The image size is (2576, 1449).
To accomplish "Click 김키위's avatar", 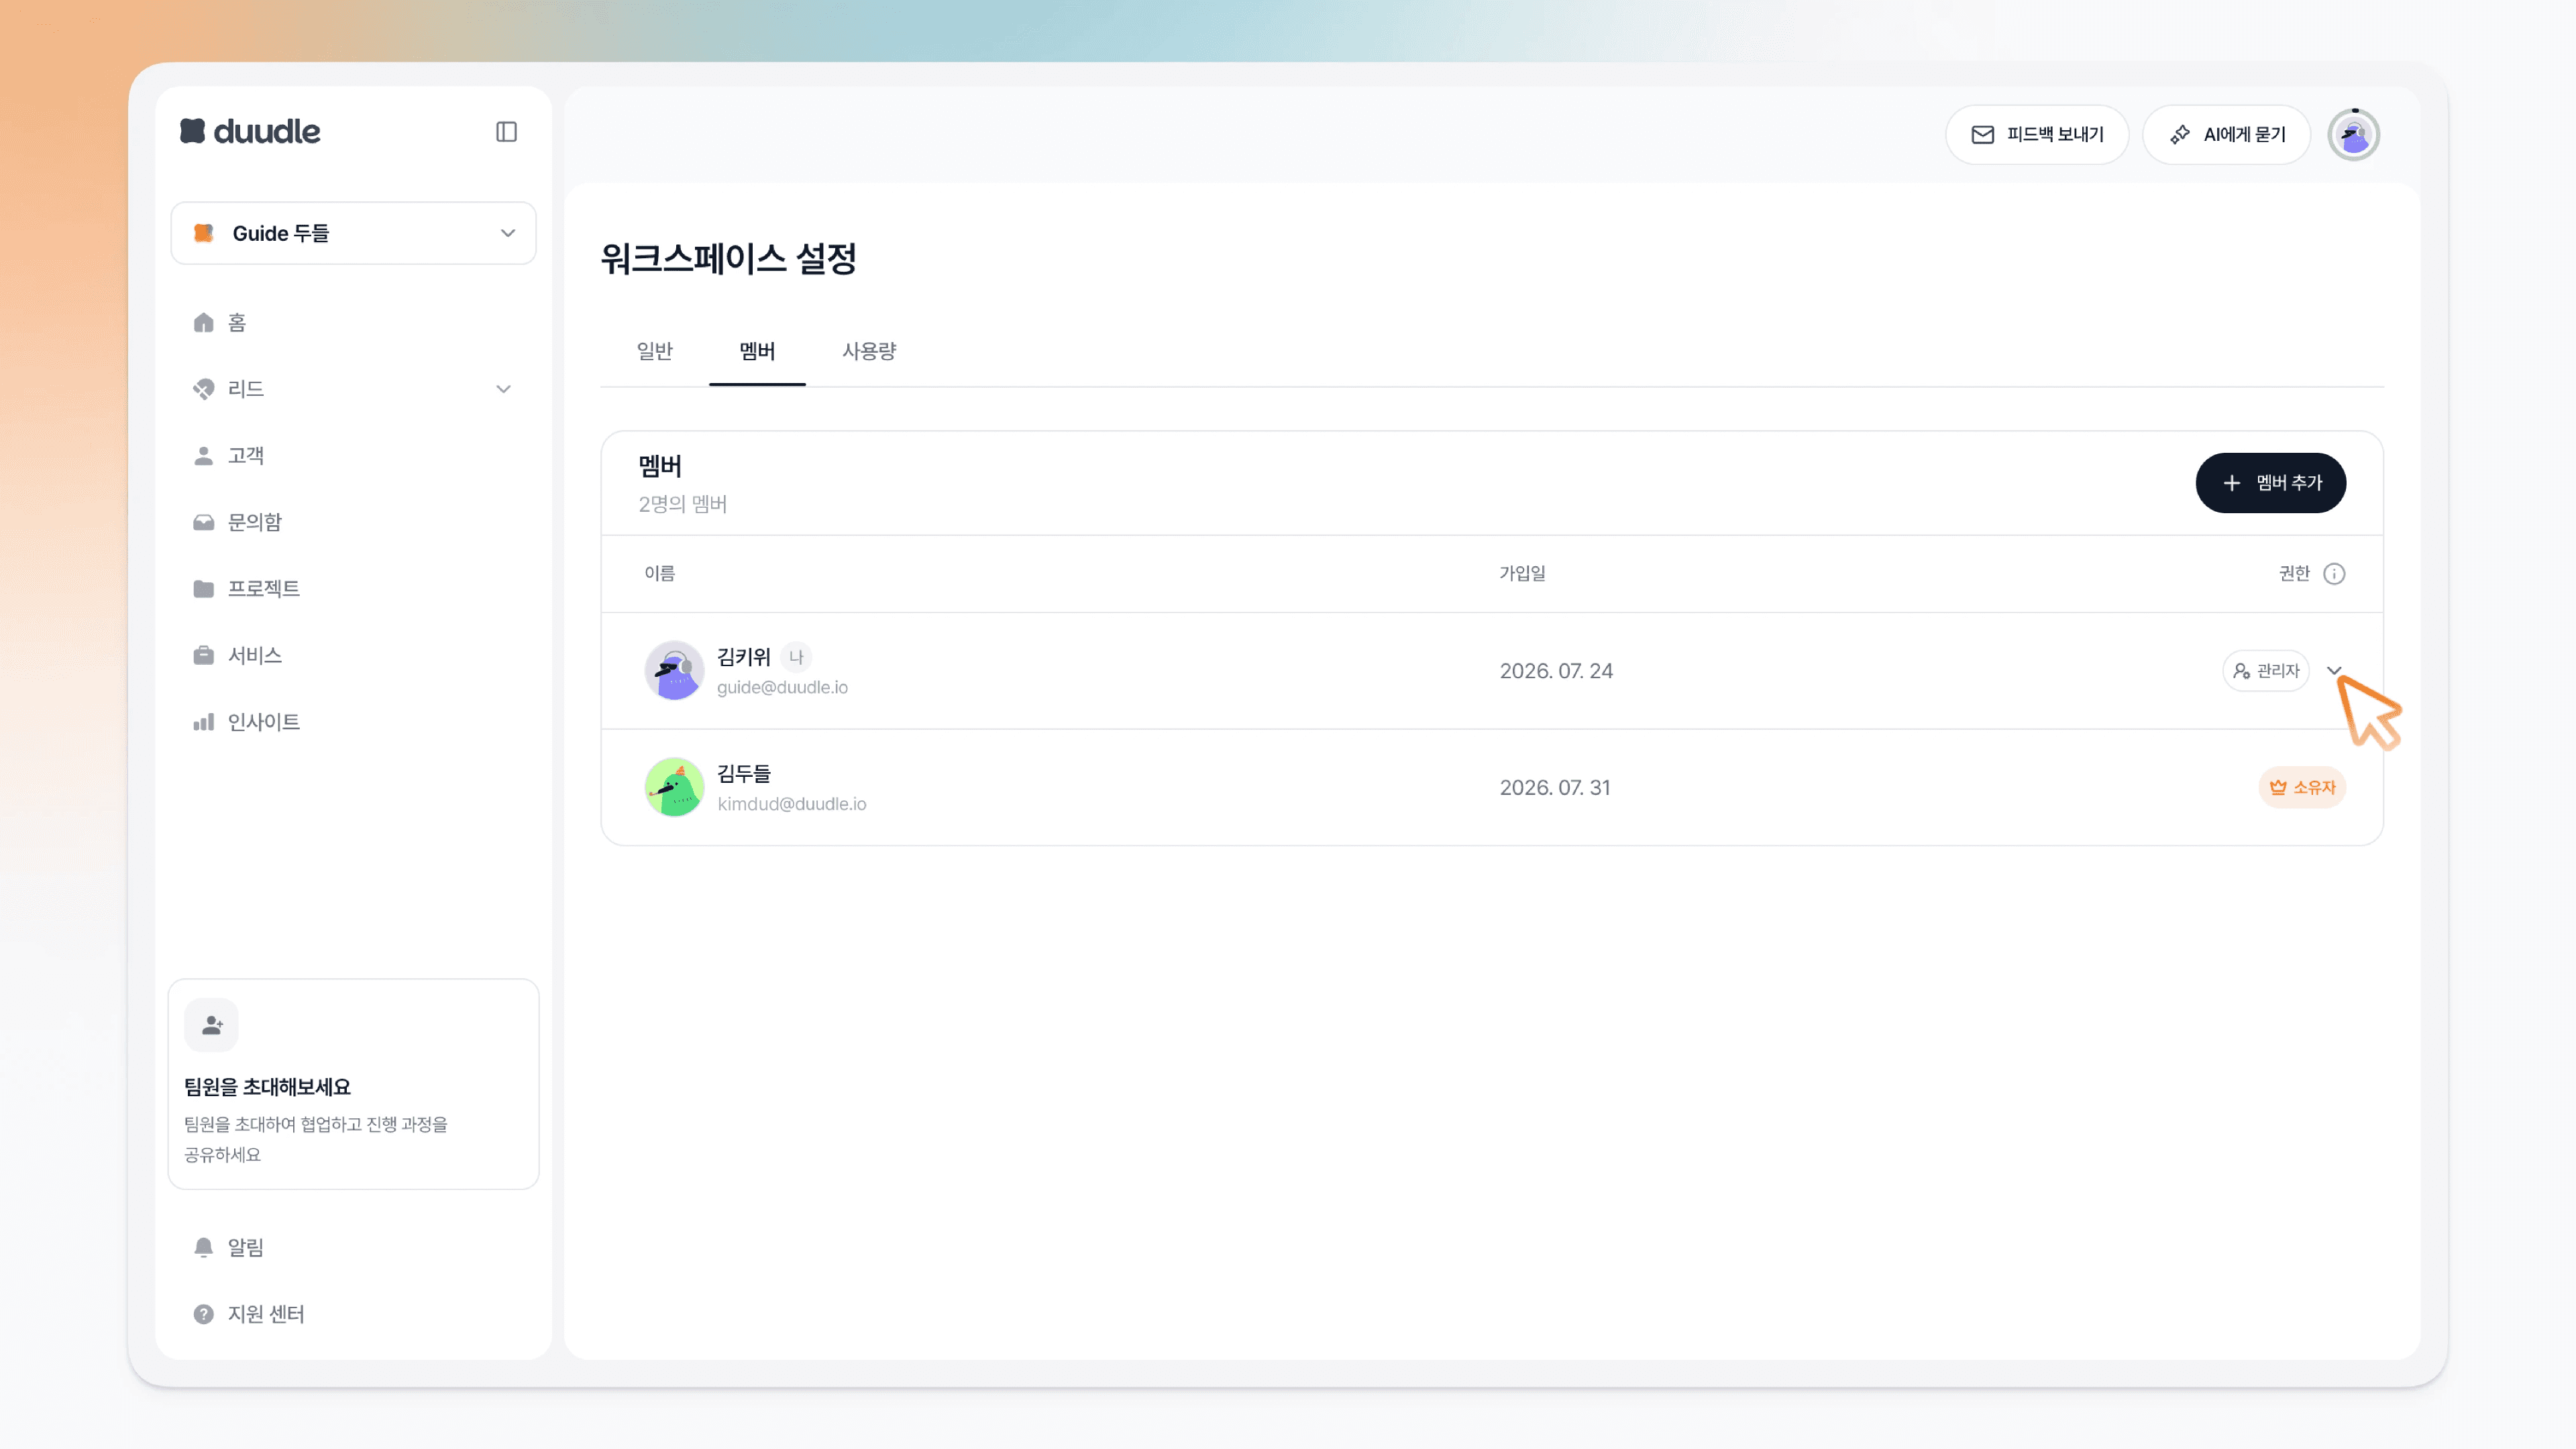I will pos(674,671).
